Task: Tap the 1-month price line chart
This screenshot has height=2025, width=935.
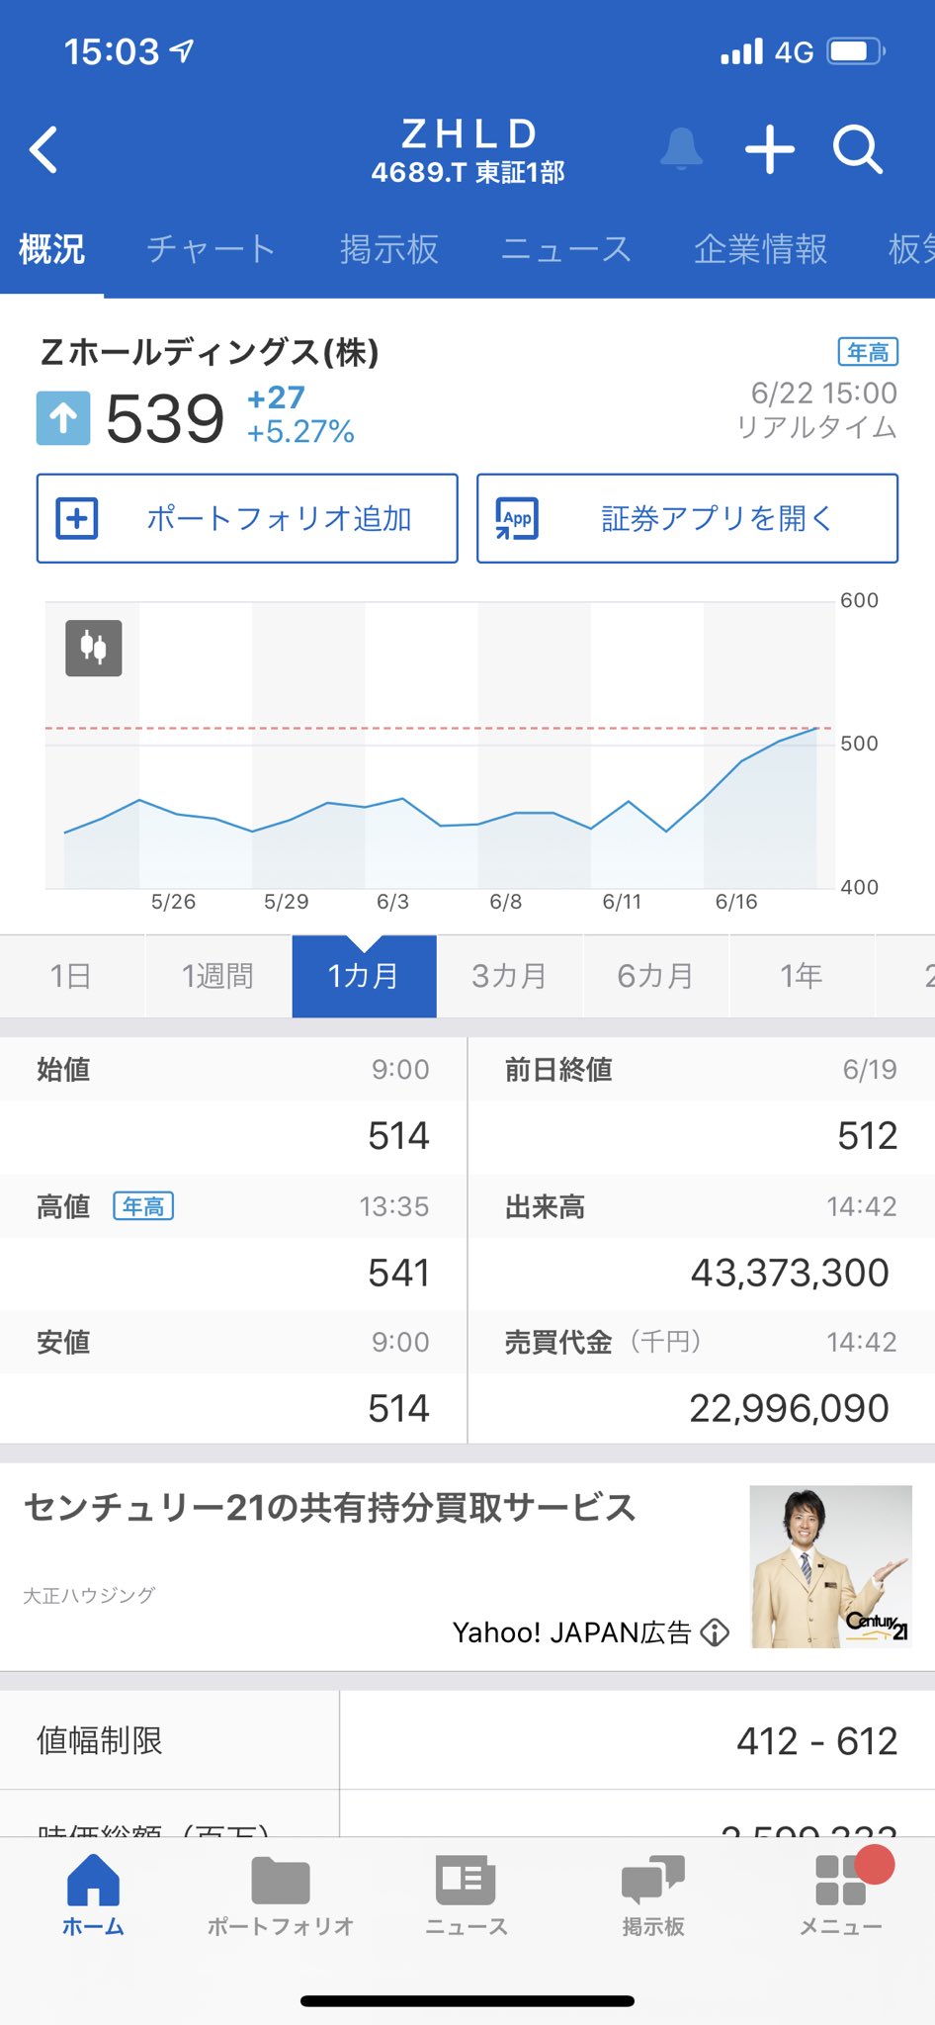Action: coord(440,745)
